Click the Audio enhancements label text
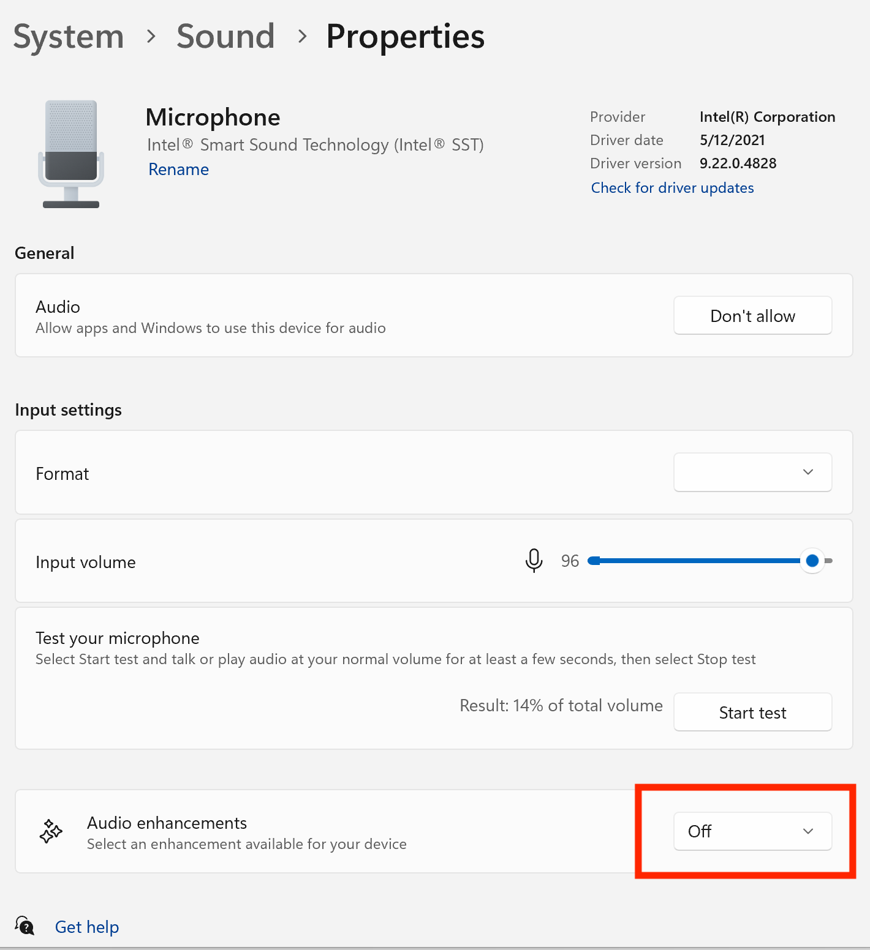870x950 pixels. coord(167,823)
